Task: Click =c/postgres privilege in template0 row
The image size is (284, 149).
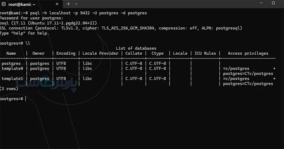Action: pos(236,69)
